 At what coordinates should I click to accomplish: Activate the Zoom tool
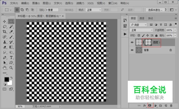11,68
